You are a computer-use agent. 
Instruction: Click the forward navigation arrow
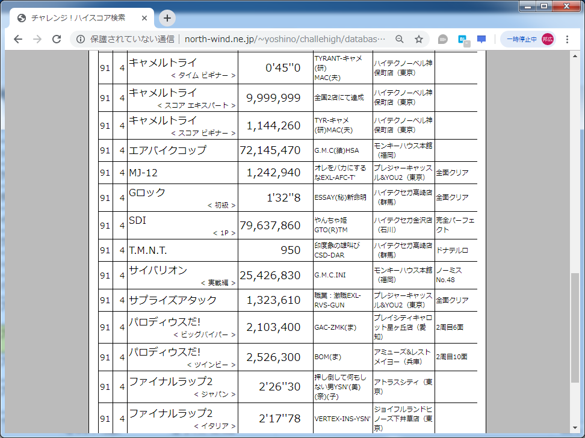pos(37,39)
